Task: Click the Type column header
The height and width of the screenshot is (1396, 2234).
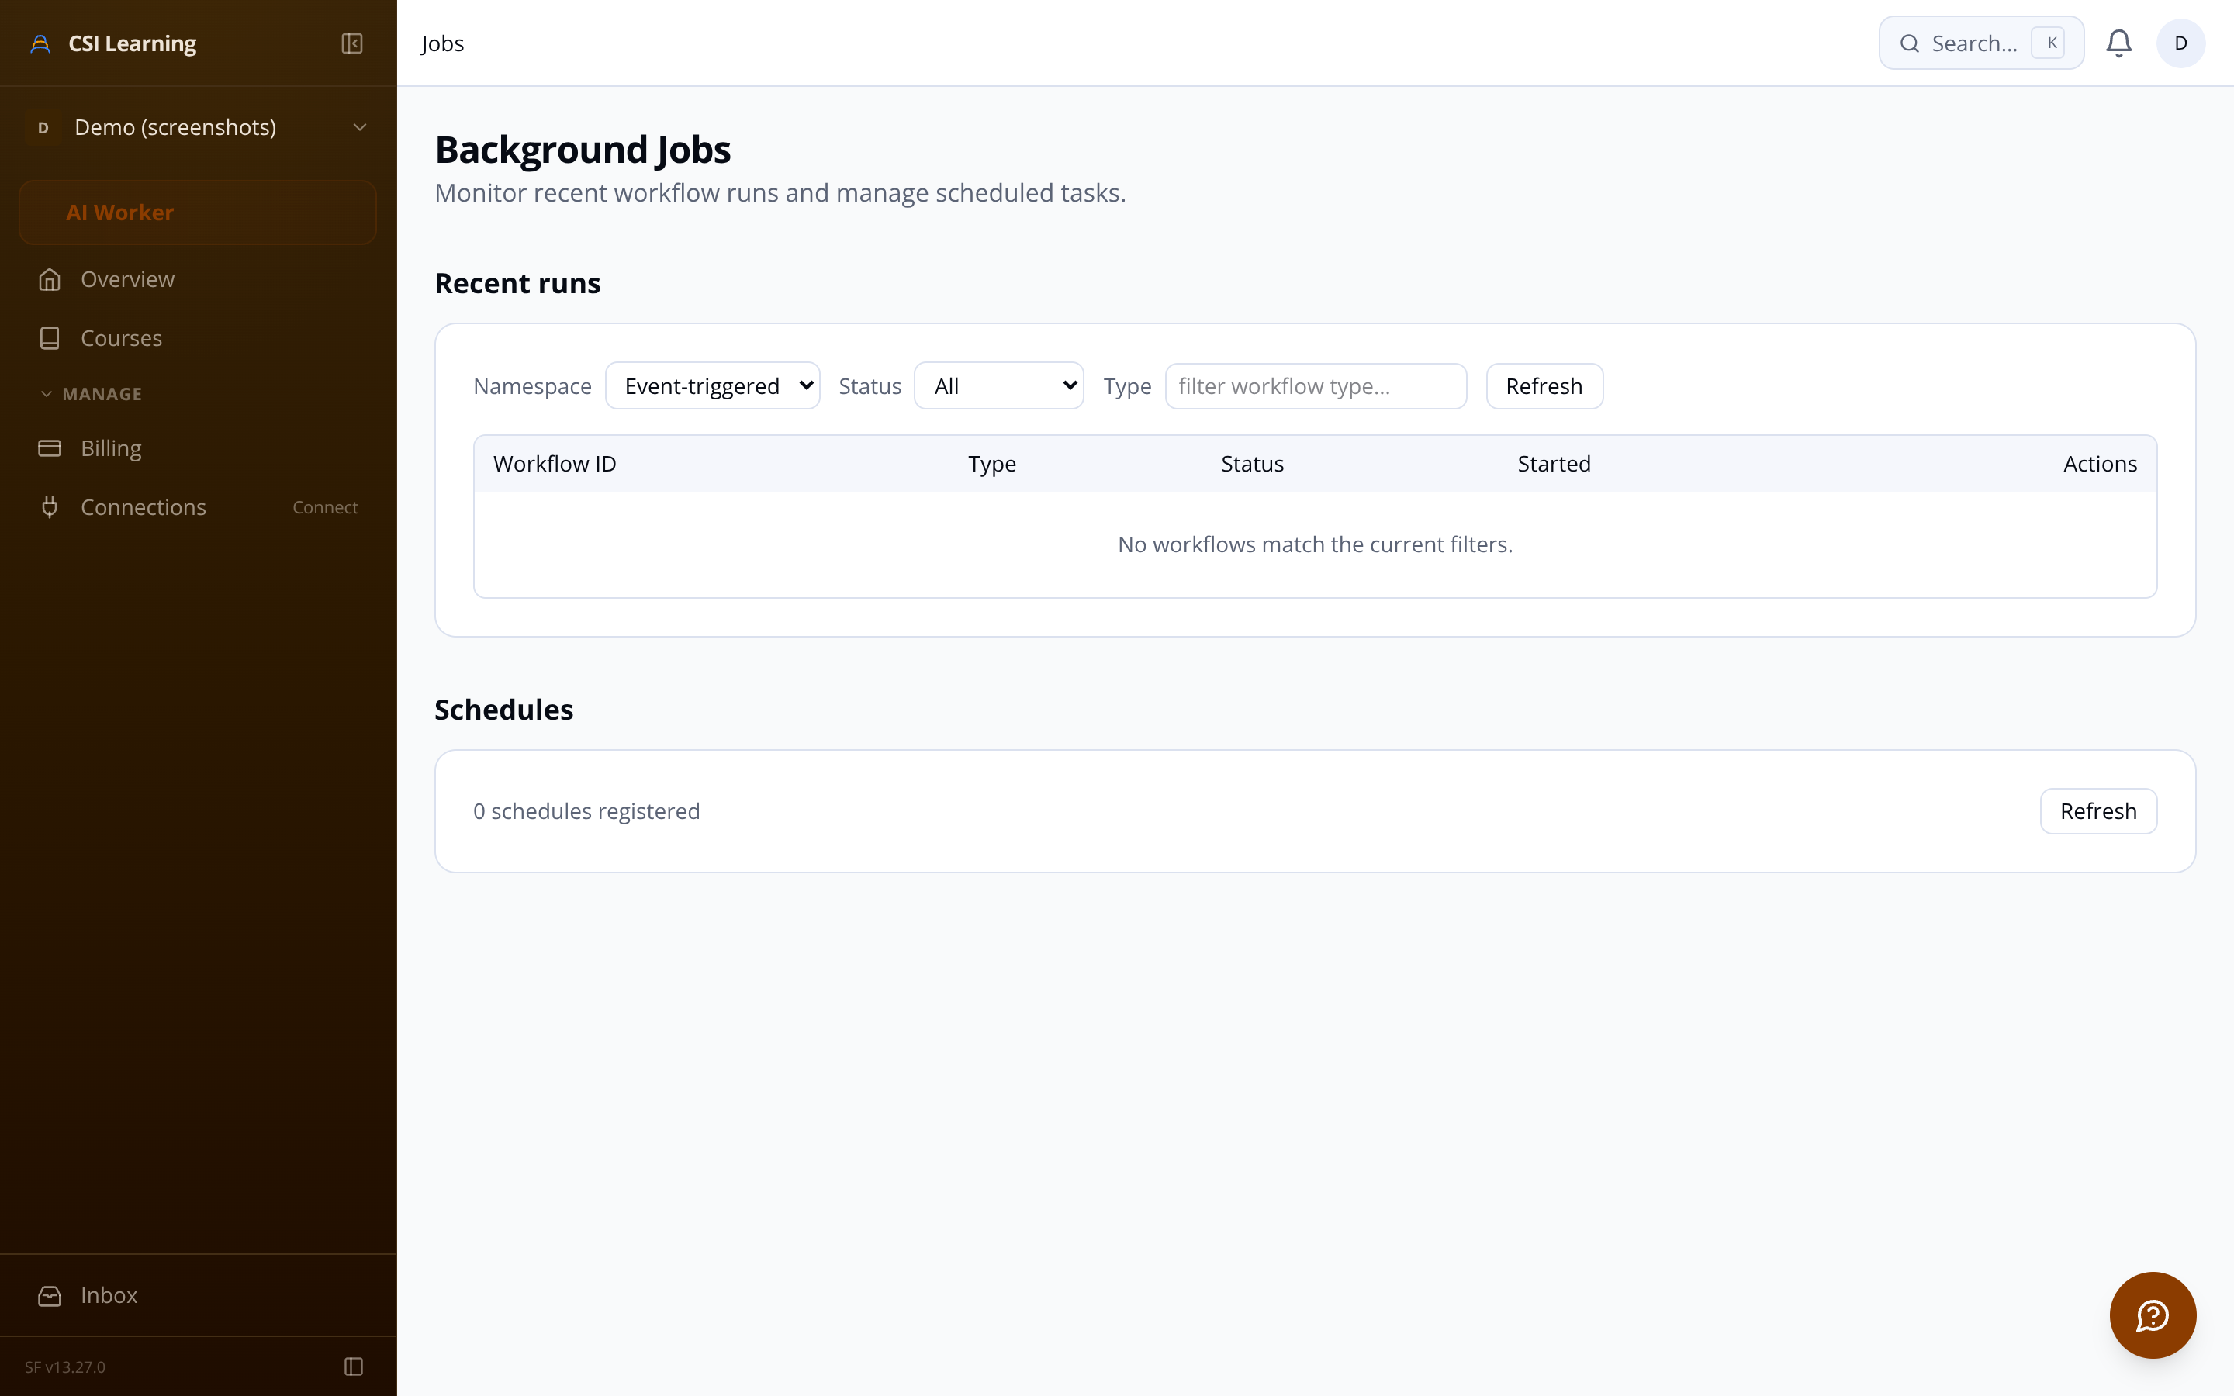Action: pos(992,464)
